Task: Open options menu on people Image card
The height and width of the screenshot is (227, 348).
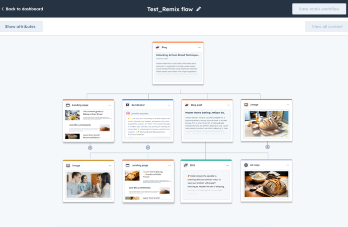Action: point(110,165)
